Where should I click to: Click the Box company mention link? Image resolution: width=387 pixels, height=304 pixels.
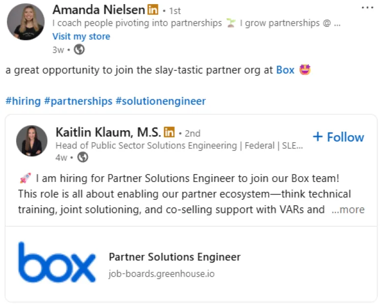click(285, 70)
